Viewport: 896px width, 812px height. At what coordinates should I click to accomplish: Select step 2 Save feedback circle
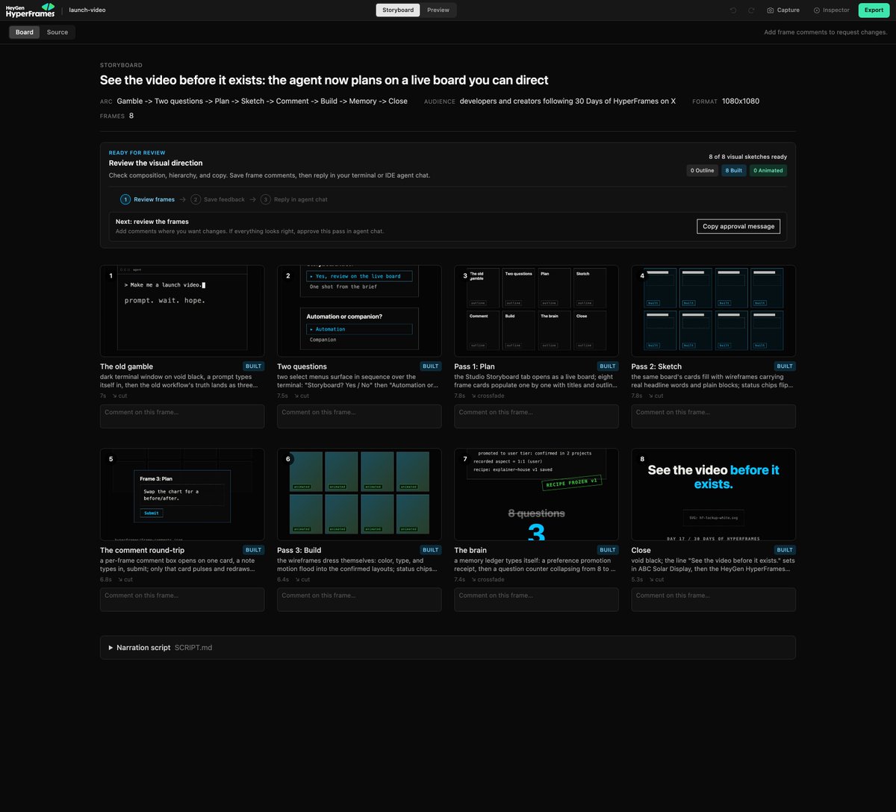coord(196,199)
